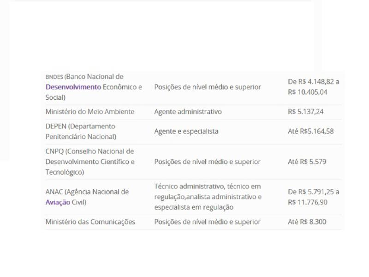Image resolution: width=369 pixels, height=277 pixels.
Task: Open the purple Aviação link
Action: tap(58, 202)
